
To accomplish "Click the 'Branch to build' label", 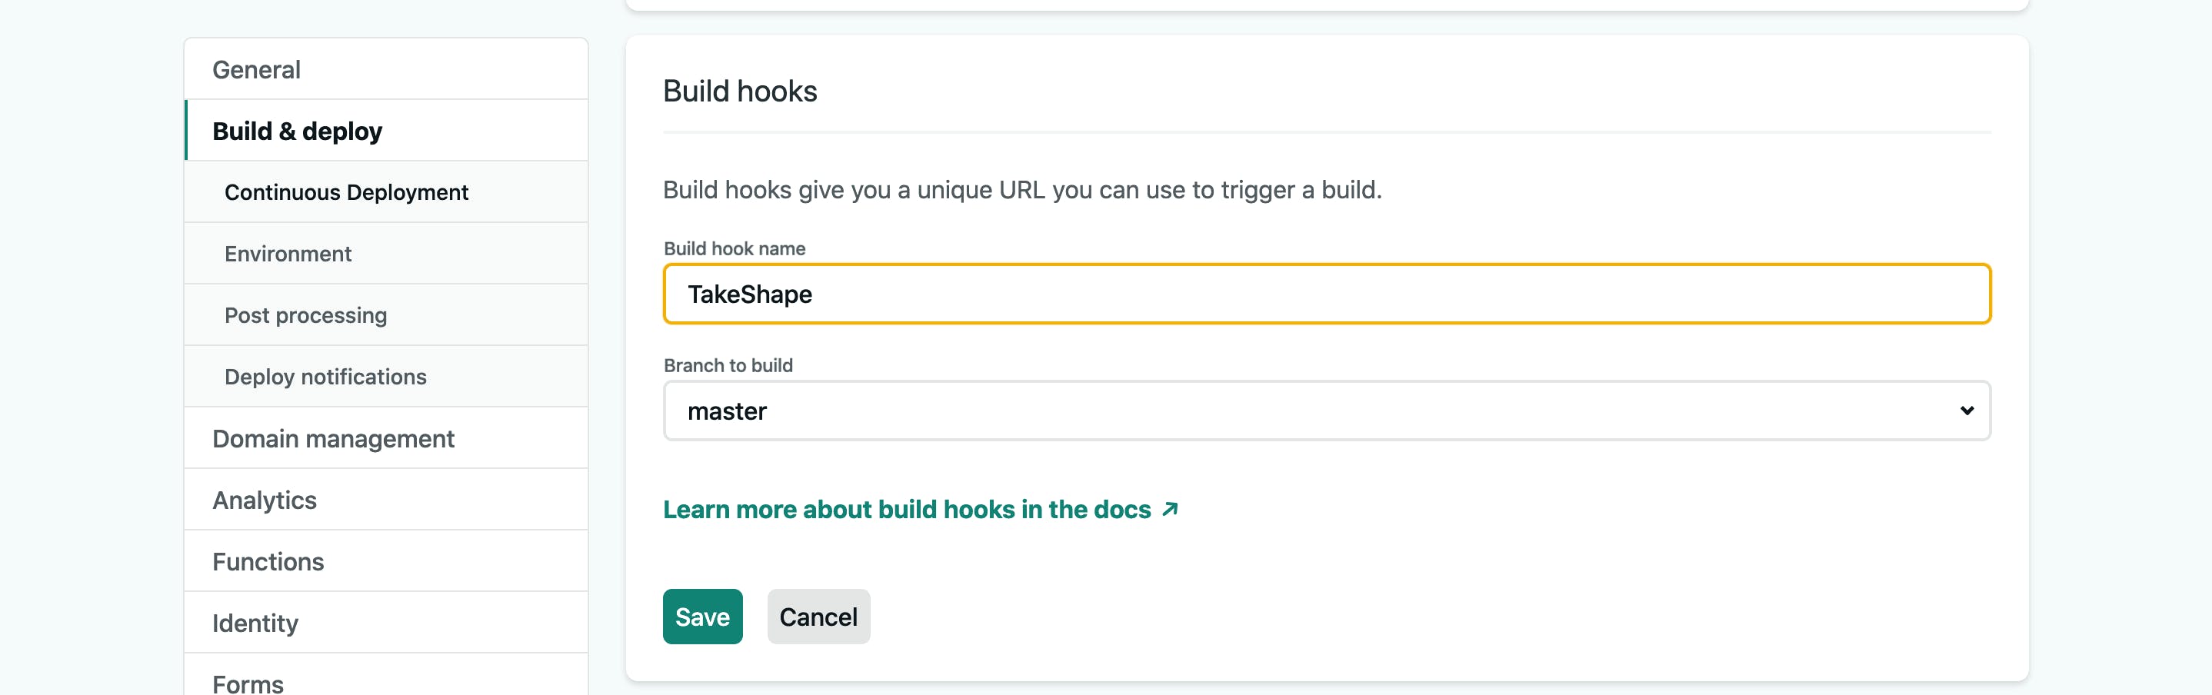I will click(728, 365).
